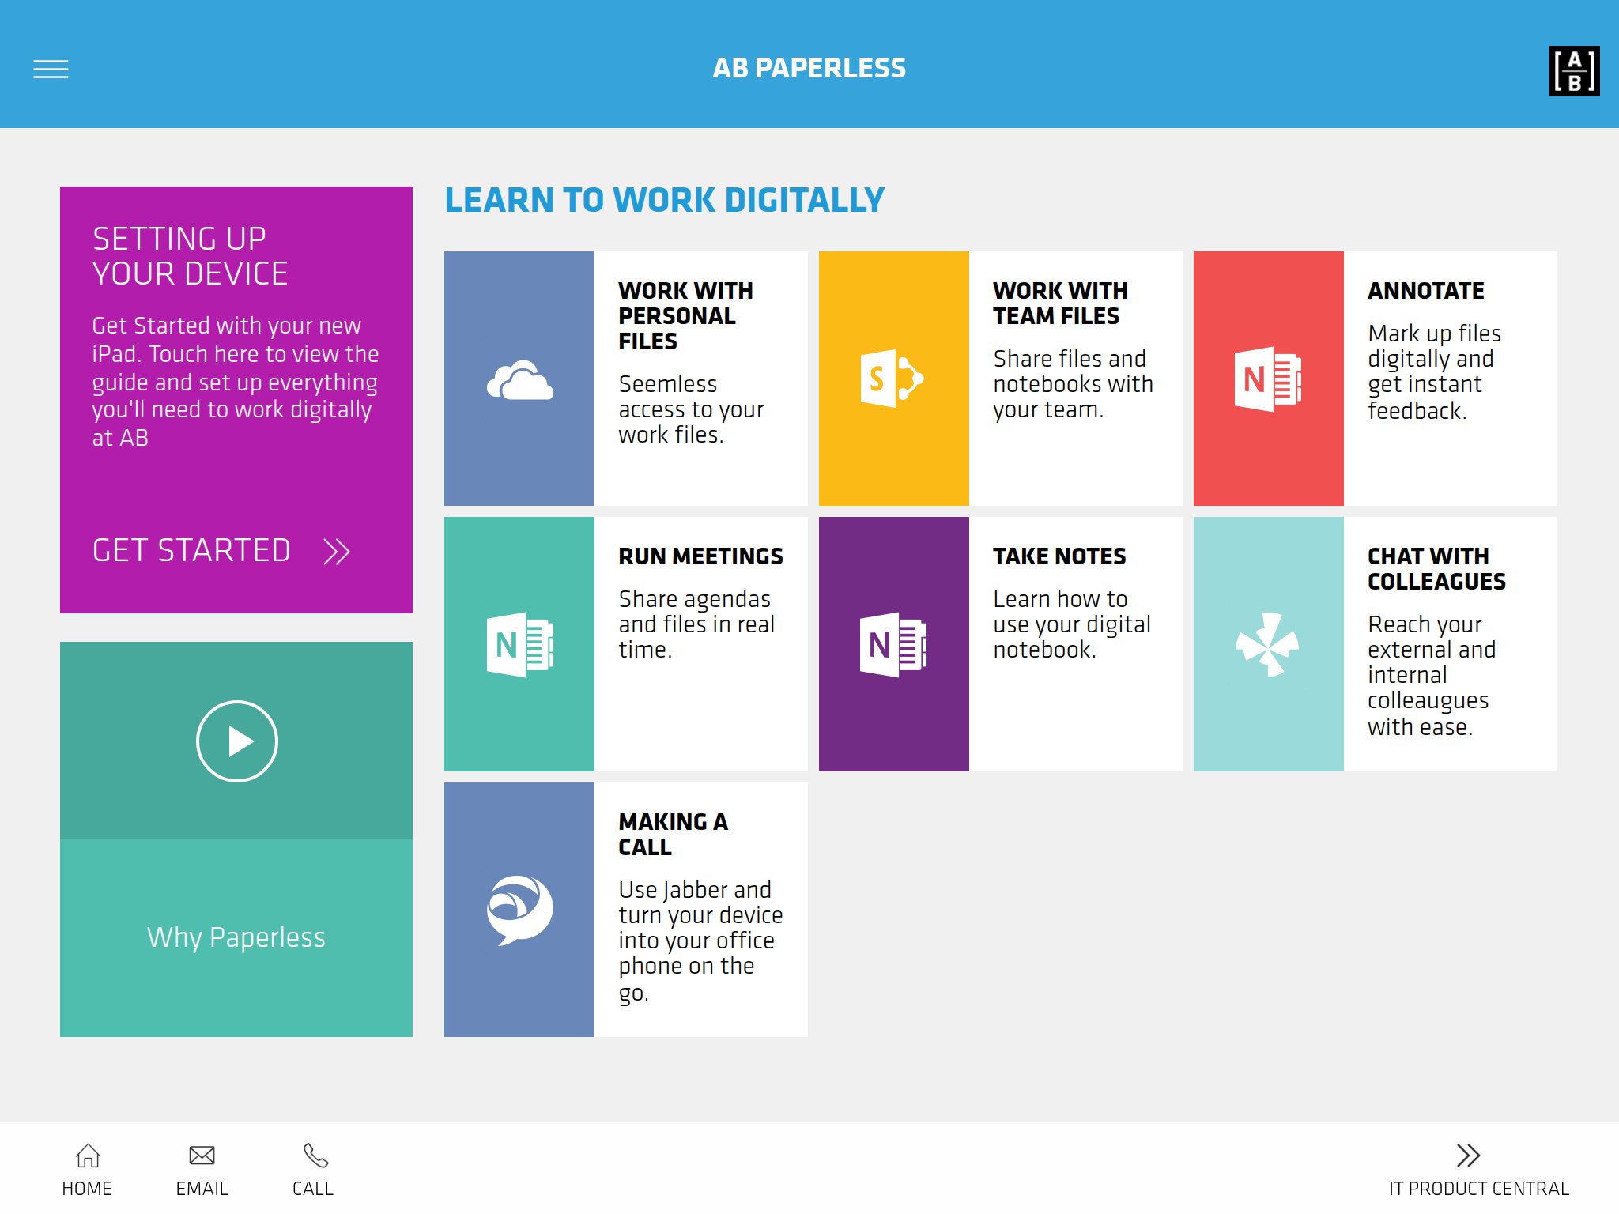Click the Why Paperless caption
This screenshot has width=1619, height=1214.
(236, 937)
